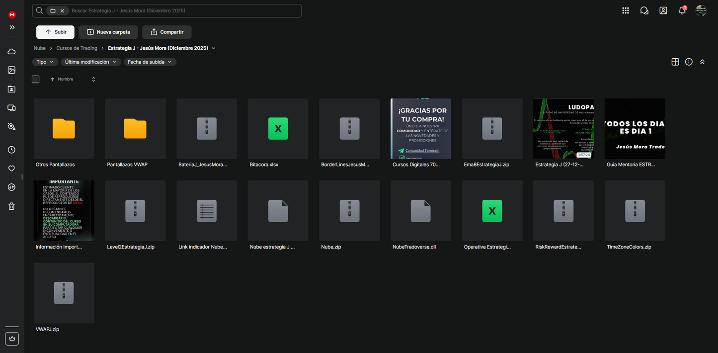This screenshot has width=718, height=353.
Task: Open Favorites heart icon in sidebar
Action: point(11,169)
